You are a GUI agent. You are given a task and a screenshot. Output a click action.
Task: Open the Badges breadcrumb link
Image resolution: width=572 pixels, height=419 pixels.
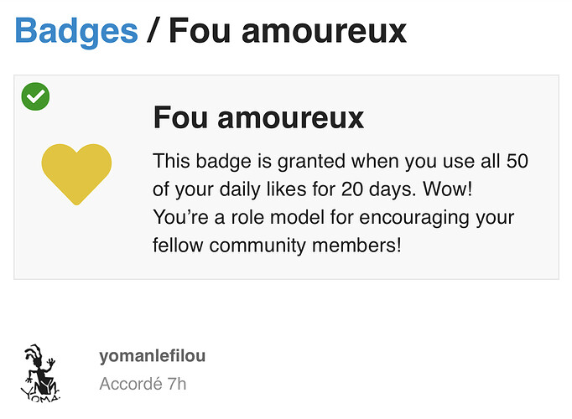(x=76, y=32)
